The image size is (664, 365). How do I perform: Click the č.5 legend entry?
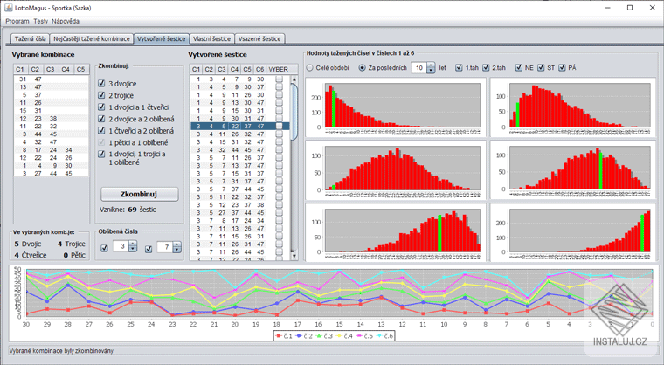tap(364, 336)
